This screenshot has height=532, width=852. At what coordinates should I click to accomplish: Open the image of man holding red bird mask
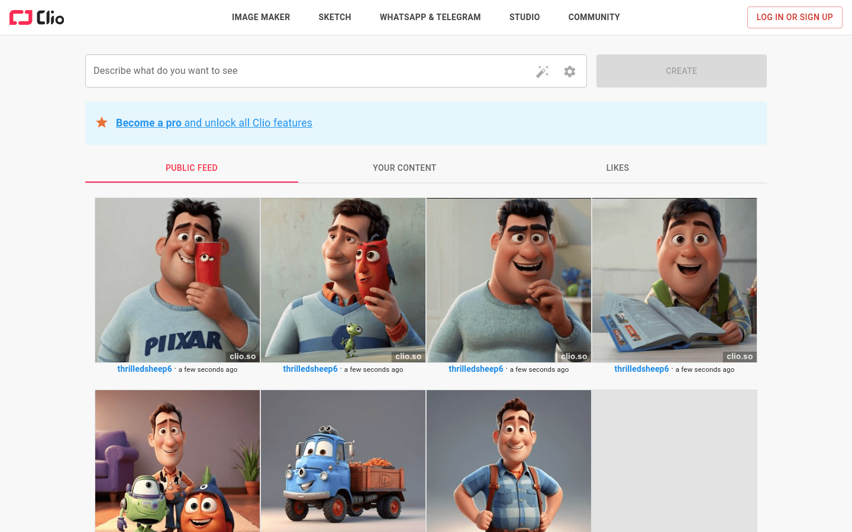tap(343, 280)
